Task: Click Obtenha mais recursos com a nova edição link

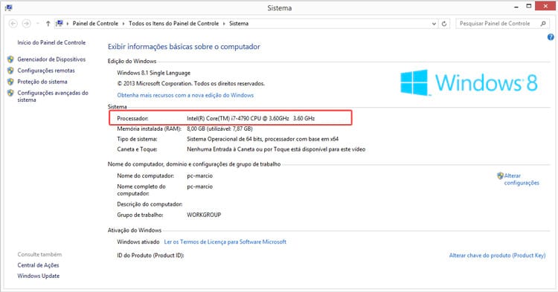Action: point(185,95)
